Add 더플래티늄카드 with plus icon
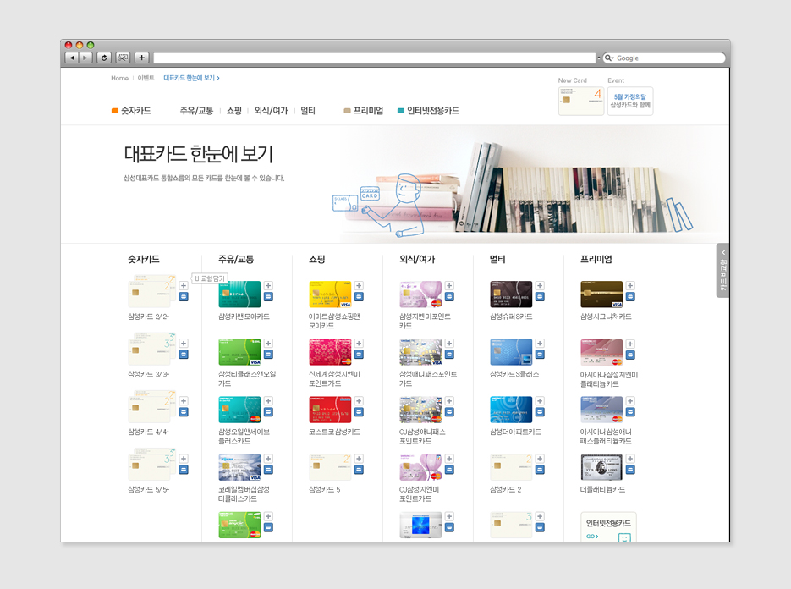 pos(630,459)
